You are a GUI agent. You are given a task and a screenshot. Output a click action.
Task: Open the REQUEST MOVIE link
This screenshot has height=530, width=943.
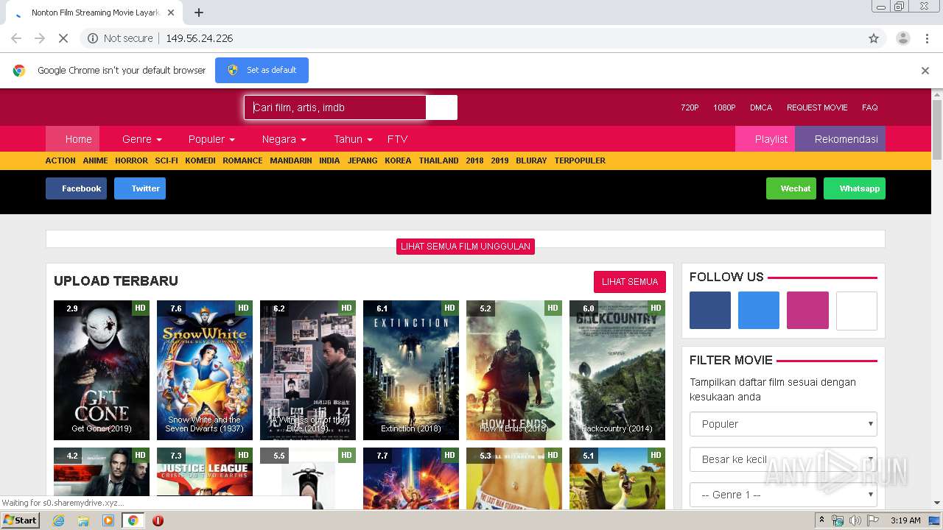(x=817, y=107)
